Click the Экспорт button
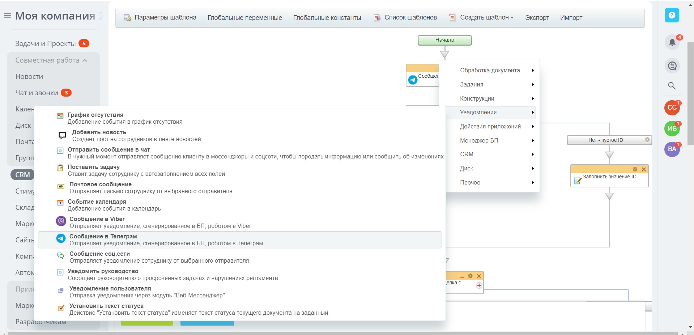Screen dimensions: 694x335 point(537,18)
